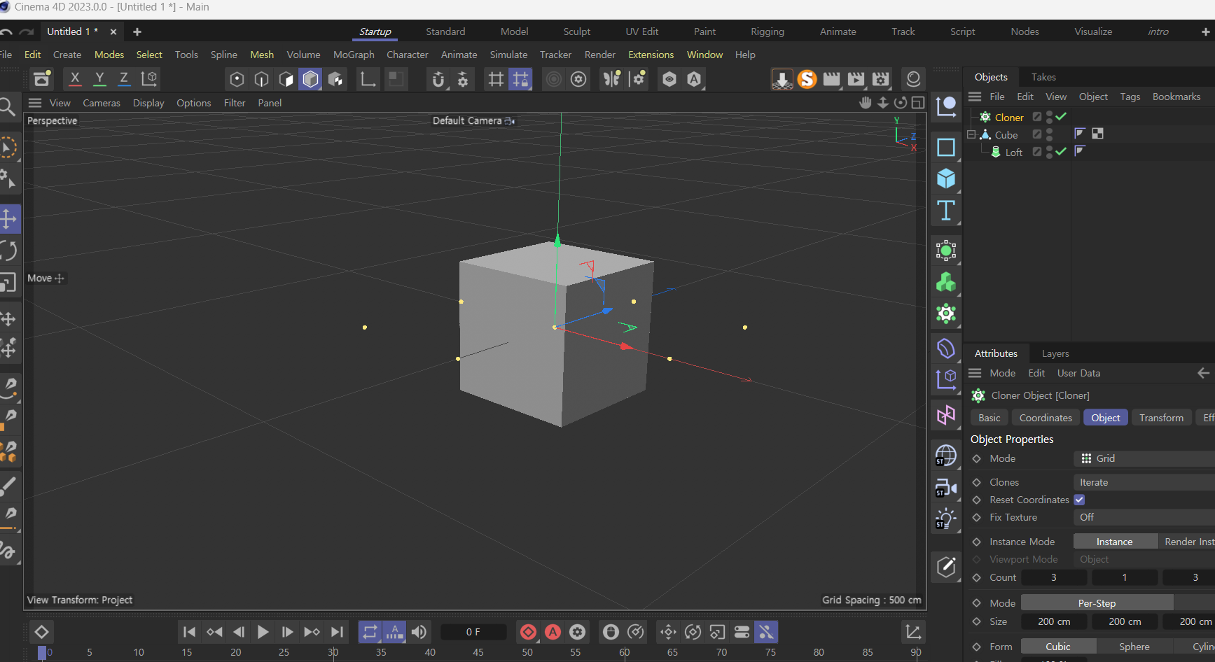Viewport: 1215px width, 662px height.
Task: Select Edges mode icon
Action: click(261, 79)
